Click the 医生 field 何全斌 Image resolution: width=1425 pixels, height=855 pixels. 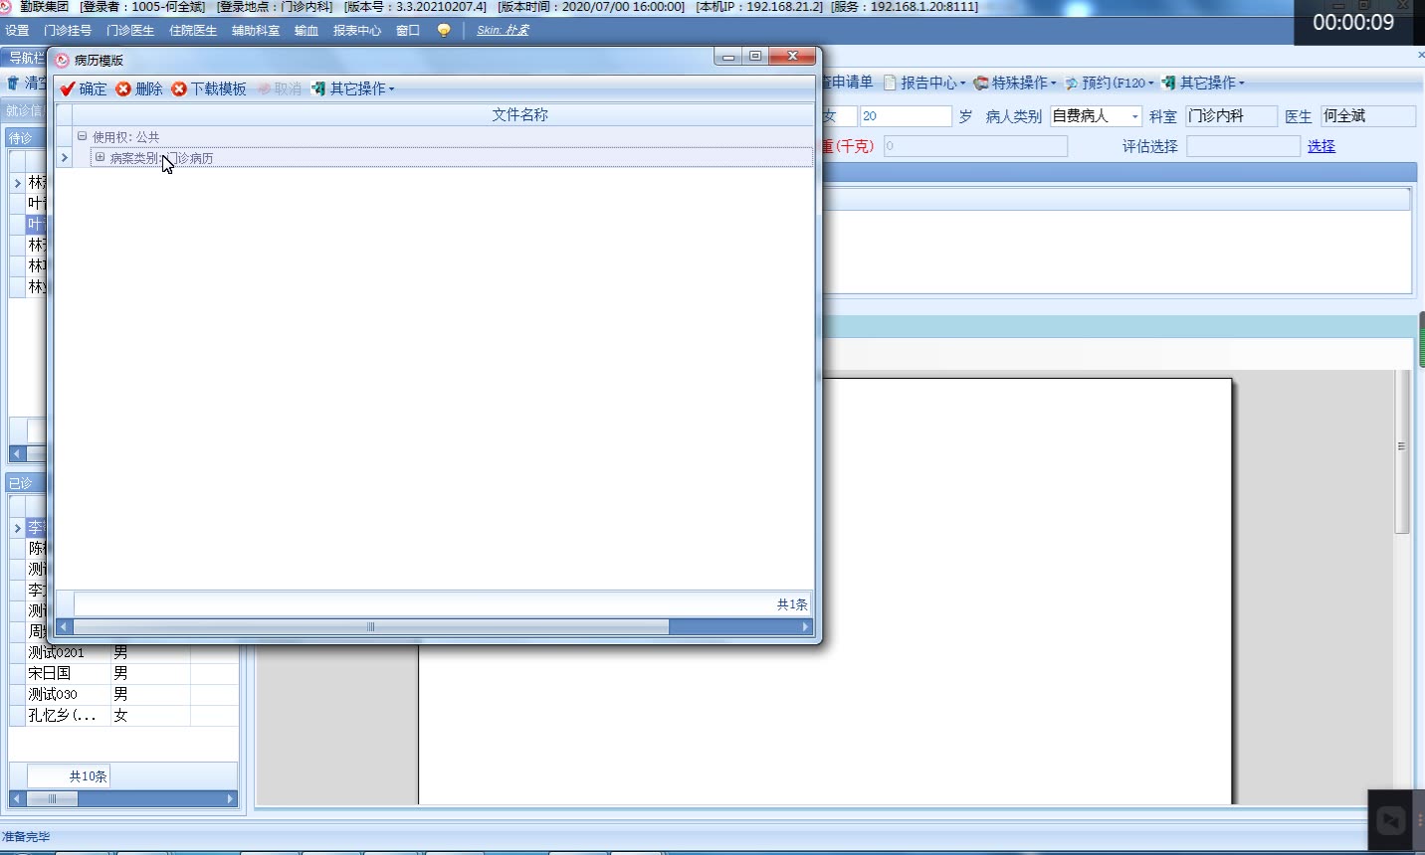click(x=1367, y=116)
